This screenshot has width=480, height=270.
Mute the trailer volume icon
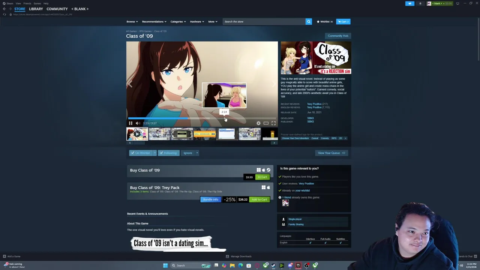click(x=138, y=123)
